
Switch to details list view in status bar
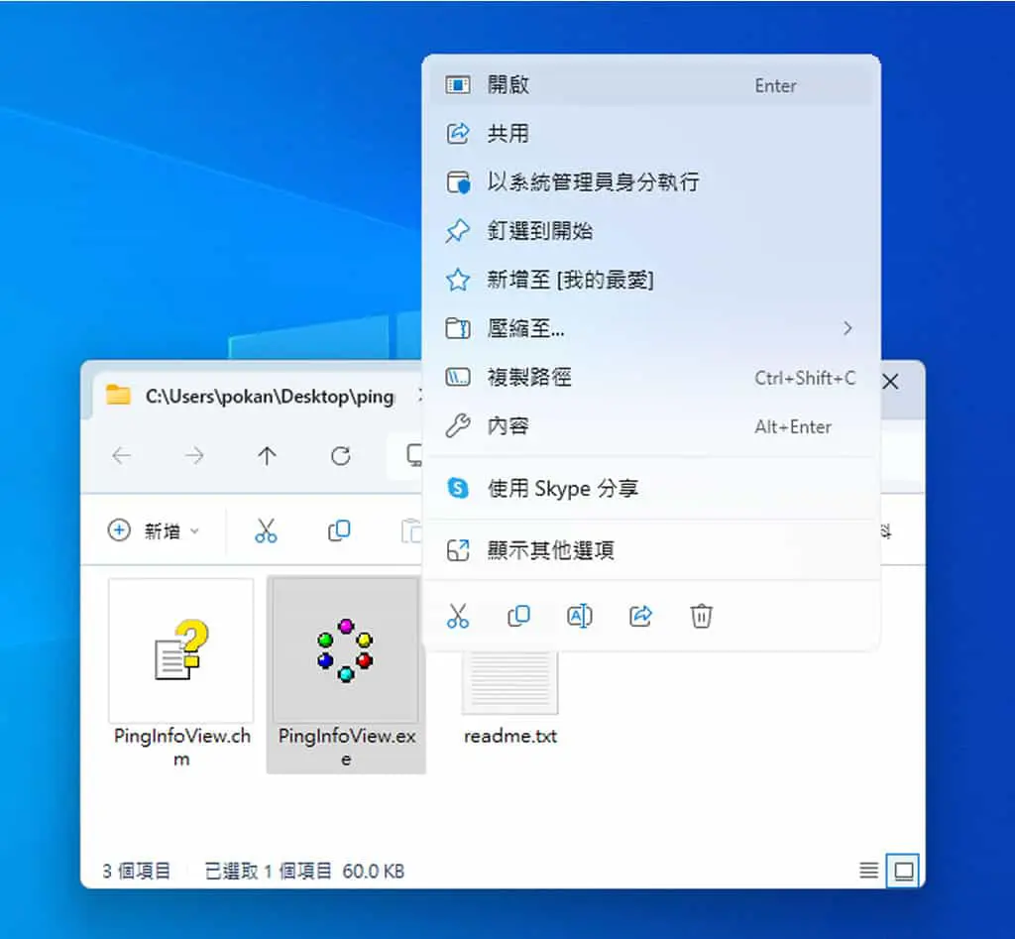(x=868, y=871)
